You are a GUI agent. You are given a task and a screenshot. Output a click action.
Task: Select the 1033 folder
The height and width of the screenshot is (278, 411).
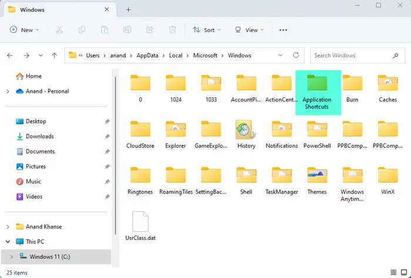tap(211, 89)
